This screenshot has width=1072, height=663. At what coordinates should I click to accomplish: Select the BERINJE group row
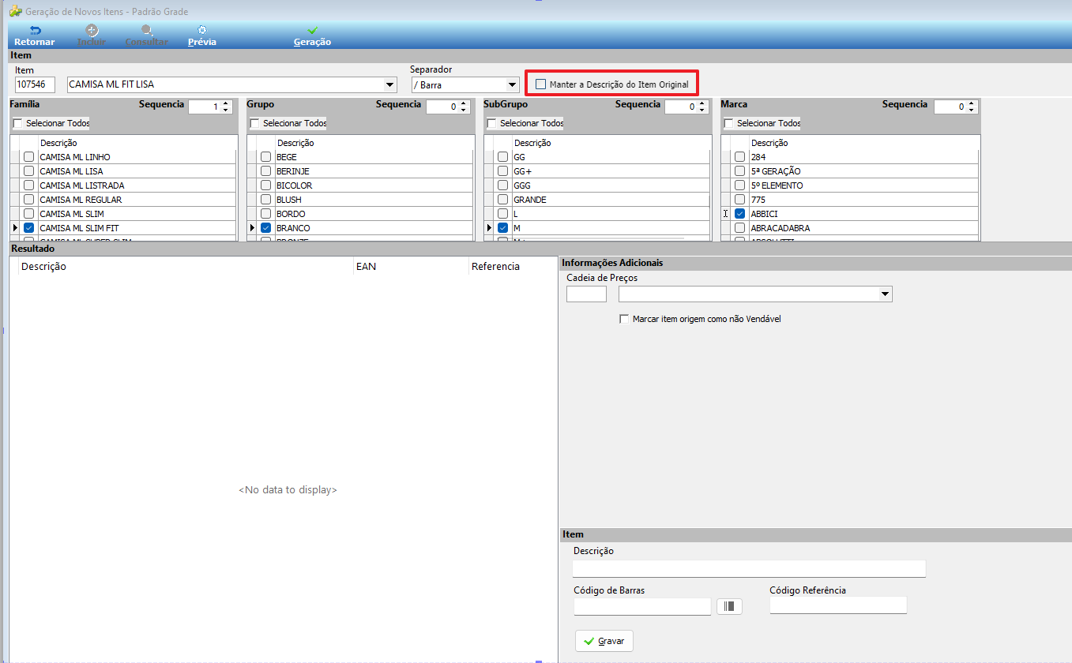click(360, 171)
